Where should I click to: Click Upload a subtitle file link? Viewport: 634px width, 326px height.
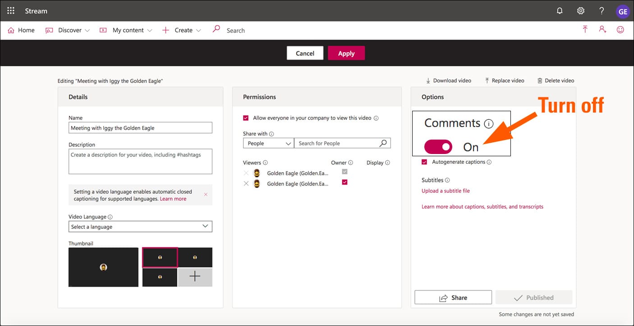pyautogui.click(x=446, y=191)
